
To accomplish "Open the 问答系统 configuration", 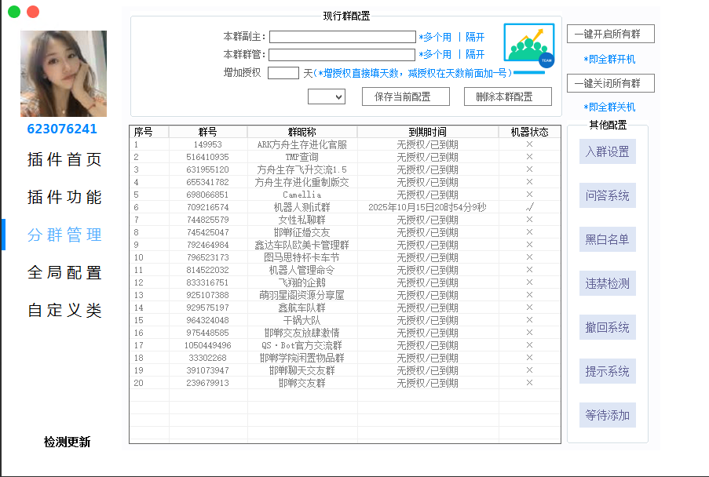I will click(608, 195).
